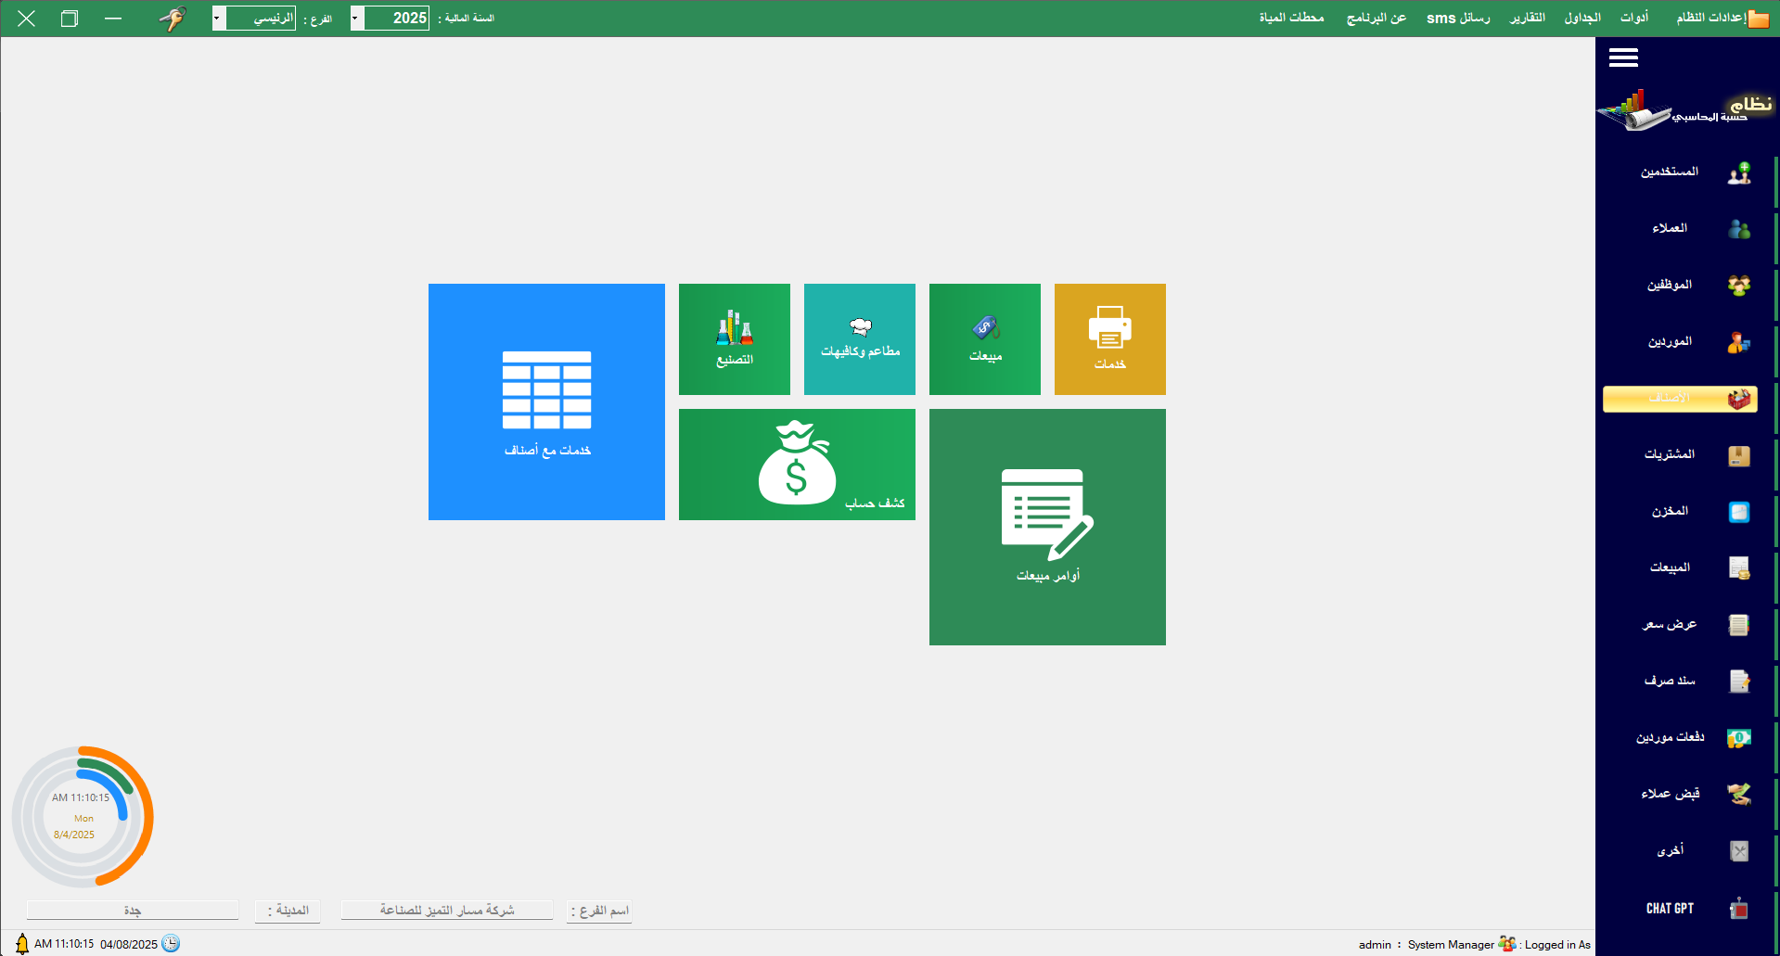
Task: Open the purchases (المشتريات) sidebar icon
Action: 1738,455
